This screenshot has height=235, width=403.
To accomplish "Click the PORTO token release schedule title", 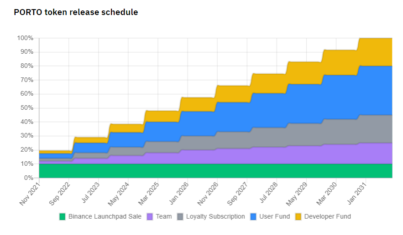I will (x=76, y=12).
